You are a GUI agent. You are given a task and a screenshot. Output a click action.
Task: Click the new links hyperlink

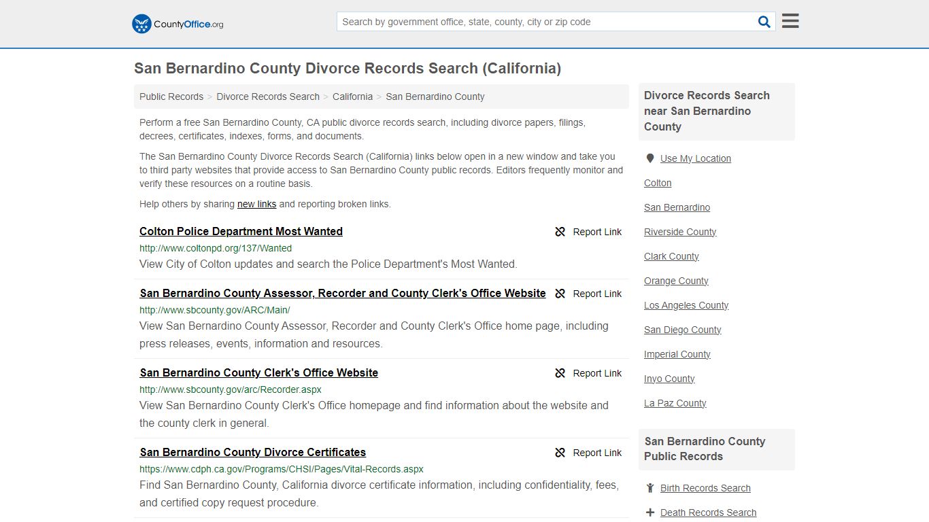point(256,204)
